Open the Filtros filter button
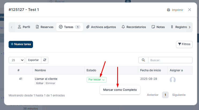 pyautogui.click(x=184, y=44)
